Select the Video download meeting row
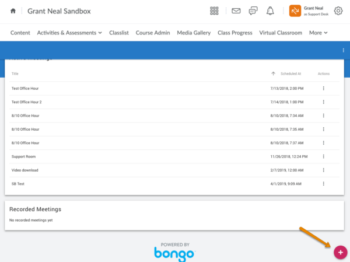 (25, 170)
